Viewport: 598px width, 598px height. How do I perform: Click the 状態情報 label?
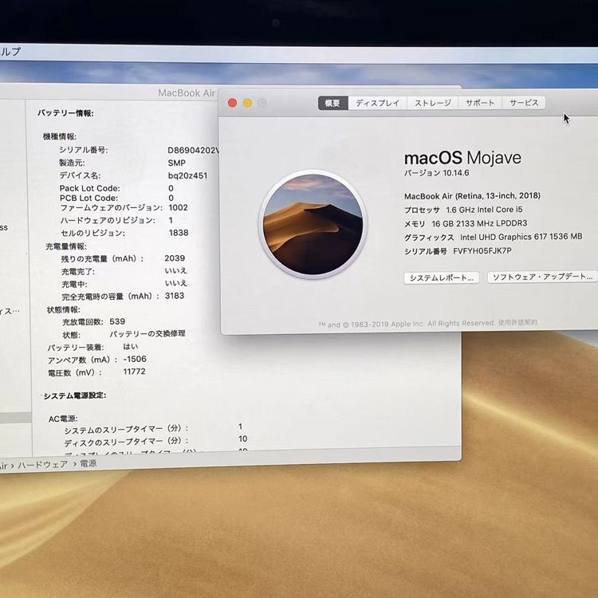[x=63, y=309]
